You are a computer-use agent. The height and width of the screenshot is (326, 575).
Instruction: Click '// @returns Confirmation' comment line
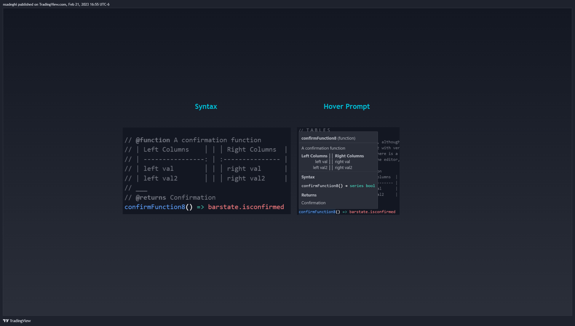pyautogui.click(x=170, y=198)
